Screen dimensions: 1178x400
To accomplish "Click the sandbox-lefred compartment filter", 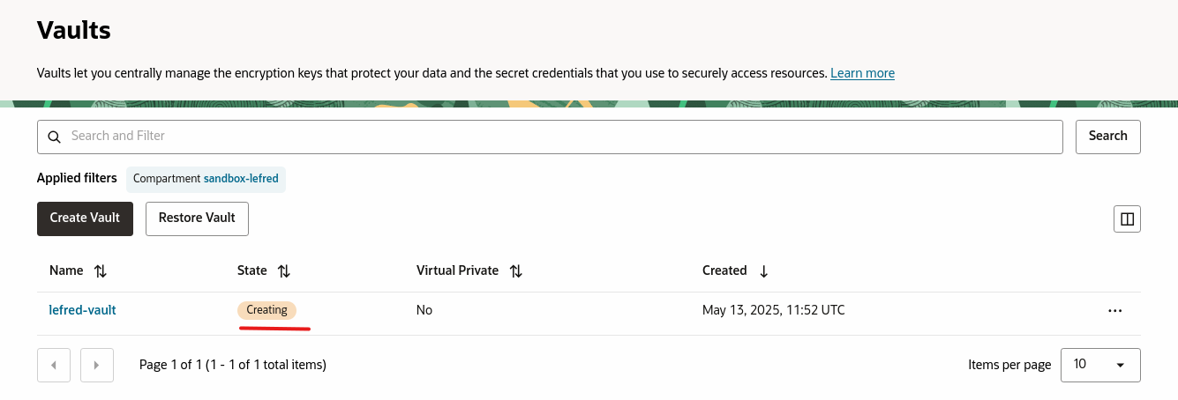I will pos(241,178).
